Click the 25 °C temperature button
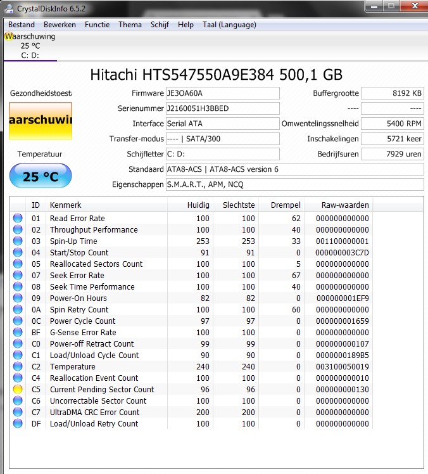This screenshot has height=474, width=428. (x=41, y=176)
